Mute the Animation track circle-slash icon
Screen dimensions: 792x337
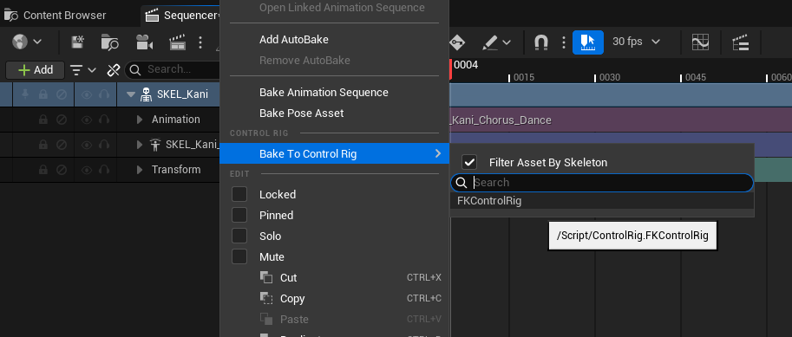62,120
